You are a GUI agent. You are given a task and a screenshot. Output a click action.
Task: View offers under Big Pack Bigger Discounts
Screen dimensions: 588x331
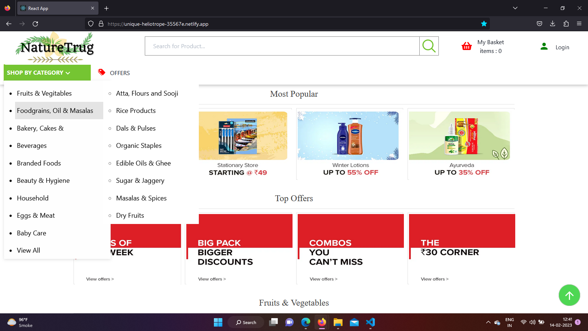click(212, 279)
